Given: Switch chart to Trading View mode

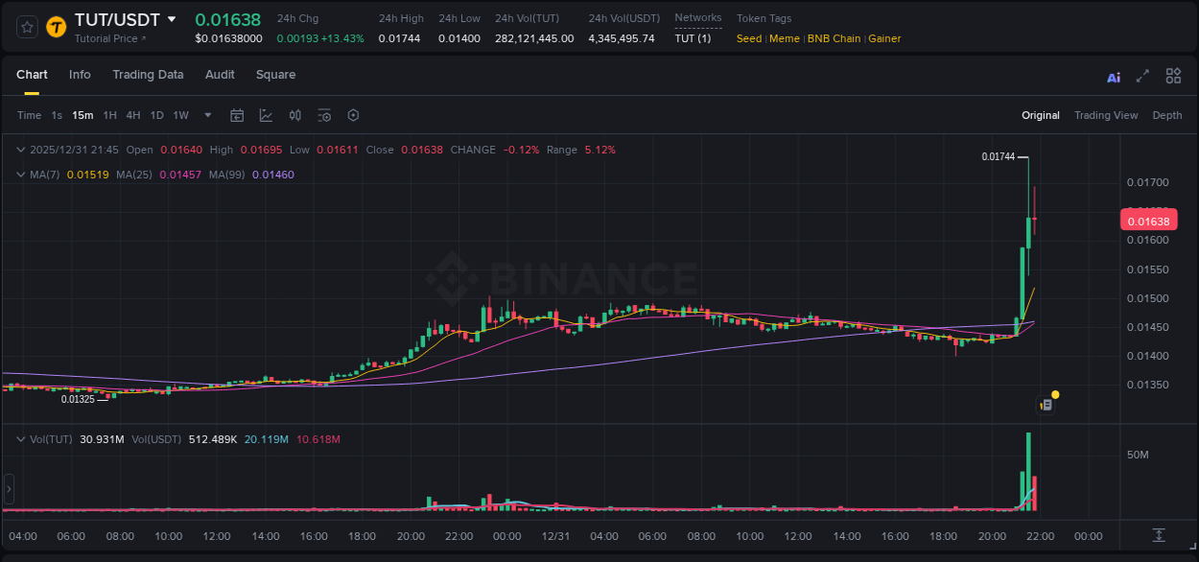Looking at the screenshot, I should (1106, 115).
